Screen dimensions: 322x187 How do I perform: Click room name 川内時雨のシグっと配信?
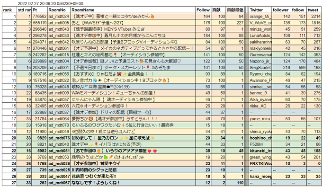coord(94,170)
